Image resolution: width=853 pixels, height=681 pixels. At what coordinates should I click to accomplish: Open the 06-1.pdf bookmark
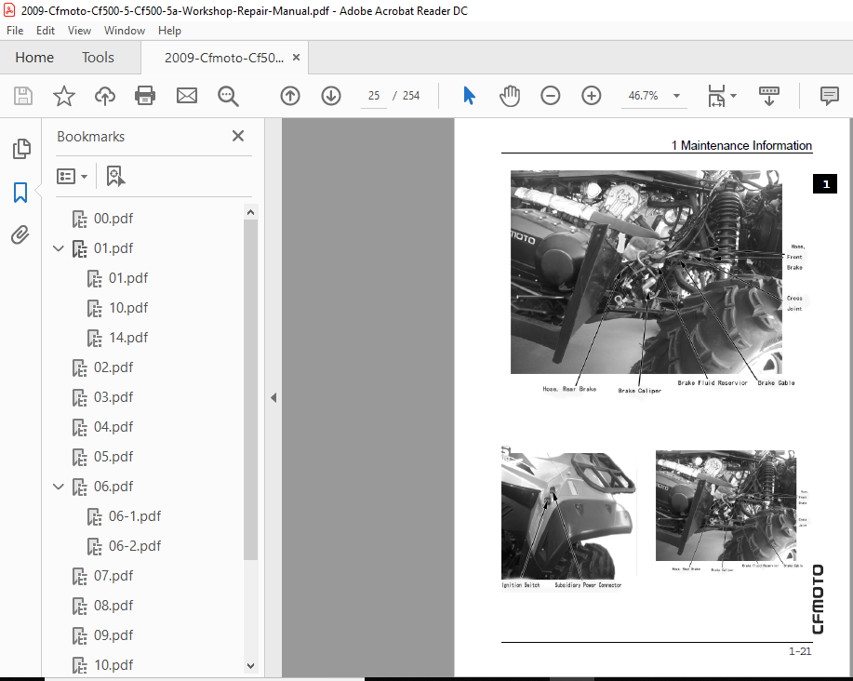[x=135, y=516]
